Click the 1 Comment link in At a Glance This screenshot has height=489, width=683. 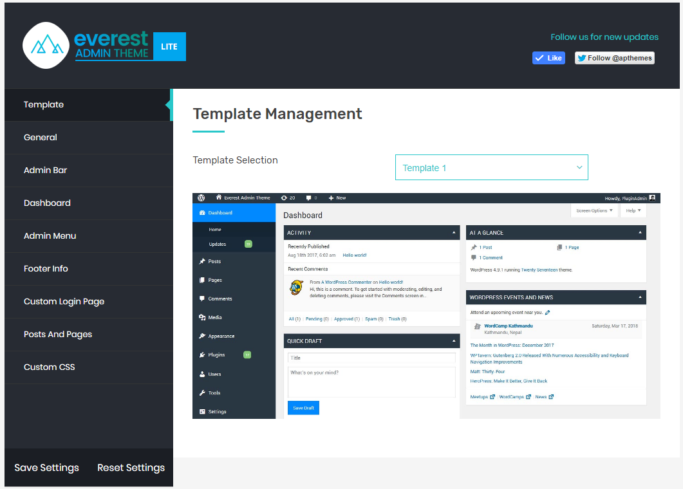pyautogui.click(x=491, y=258)
